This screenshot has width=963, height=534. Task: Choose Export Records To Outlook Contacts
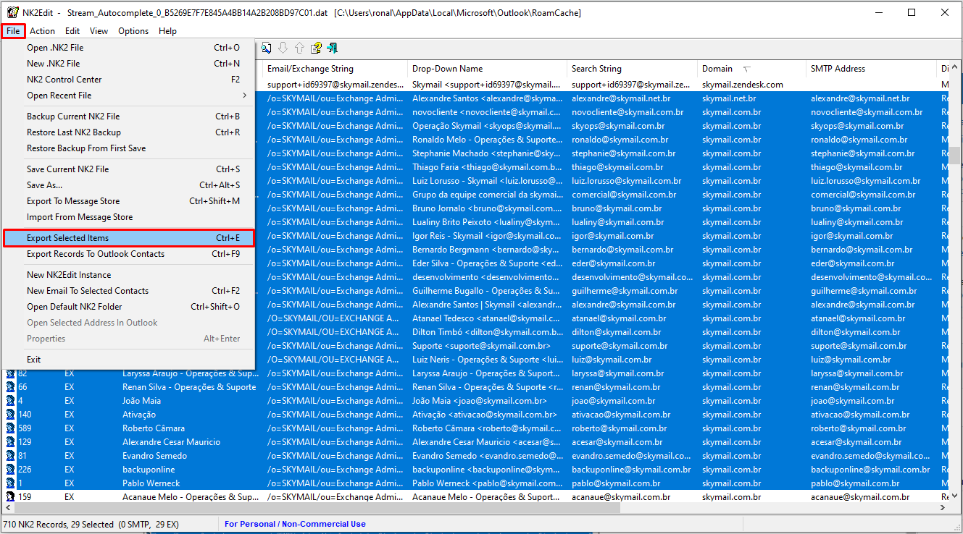[x=128, y=254]
